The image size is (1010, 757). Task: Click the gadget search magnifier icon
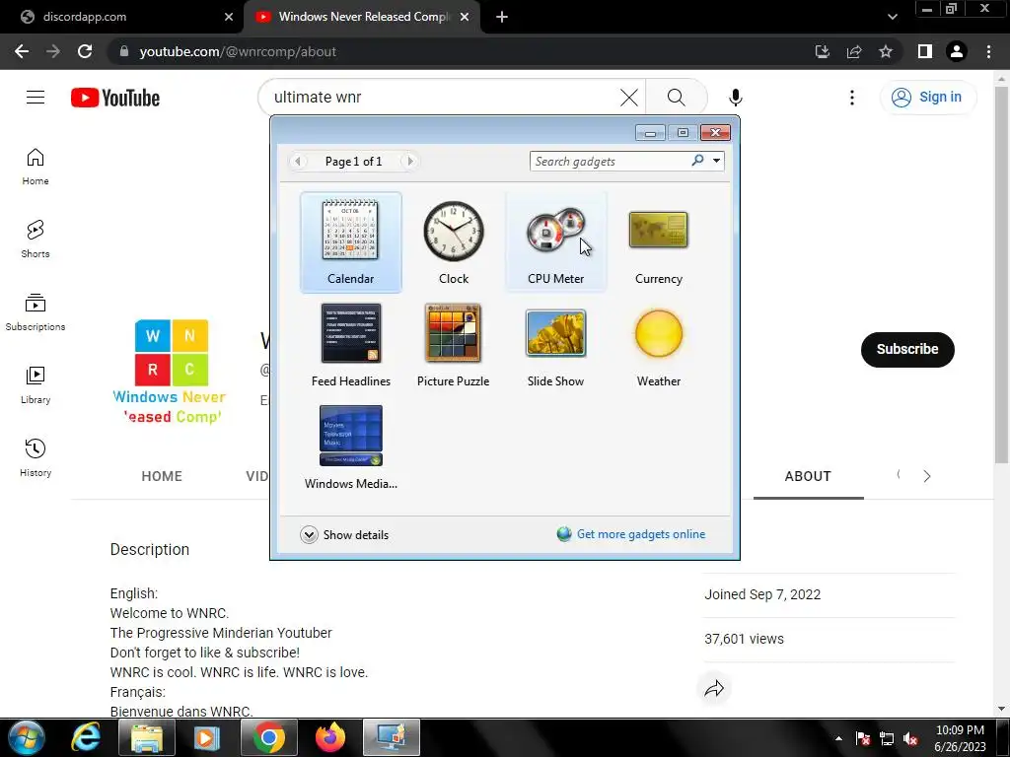pos(697,161)
